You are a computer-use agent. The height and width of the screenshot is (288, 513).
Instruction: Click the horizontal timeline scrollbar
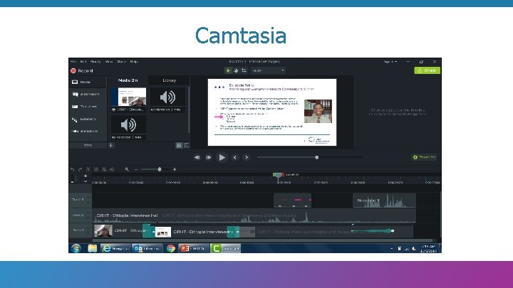pos(261,240)
